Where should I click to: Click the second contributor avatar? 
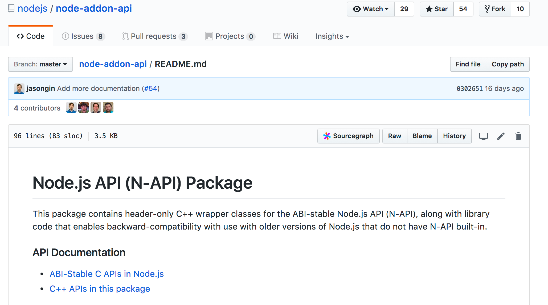[84, 108]
